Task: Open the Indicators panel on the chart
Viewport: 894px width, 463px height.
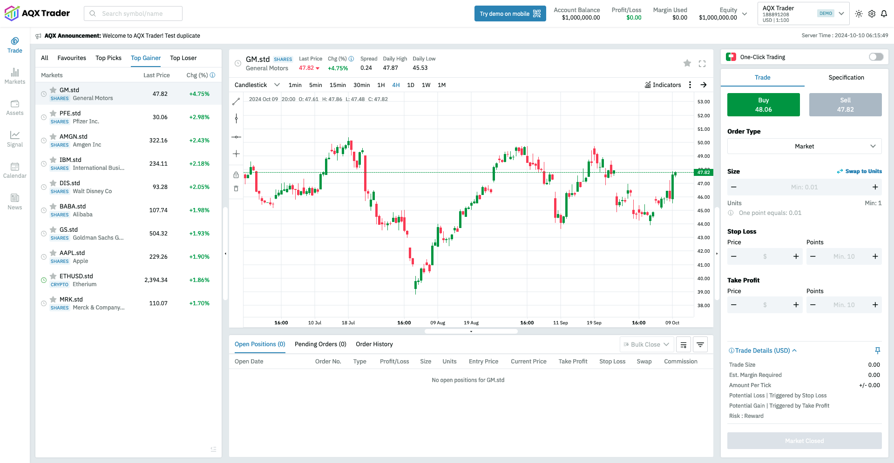Action: click(663, 85)
